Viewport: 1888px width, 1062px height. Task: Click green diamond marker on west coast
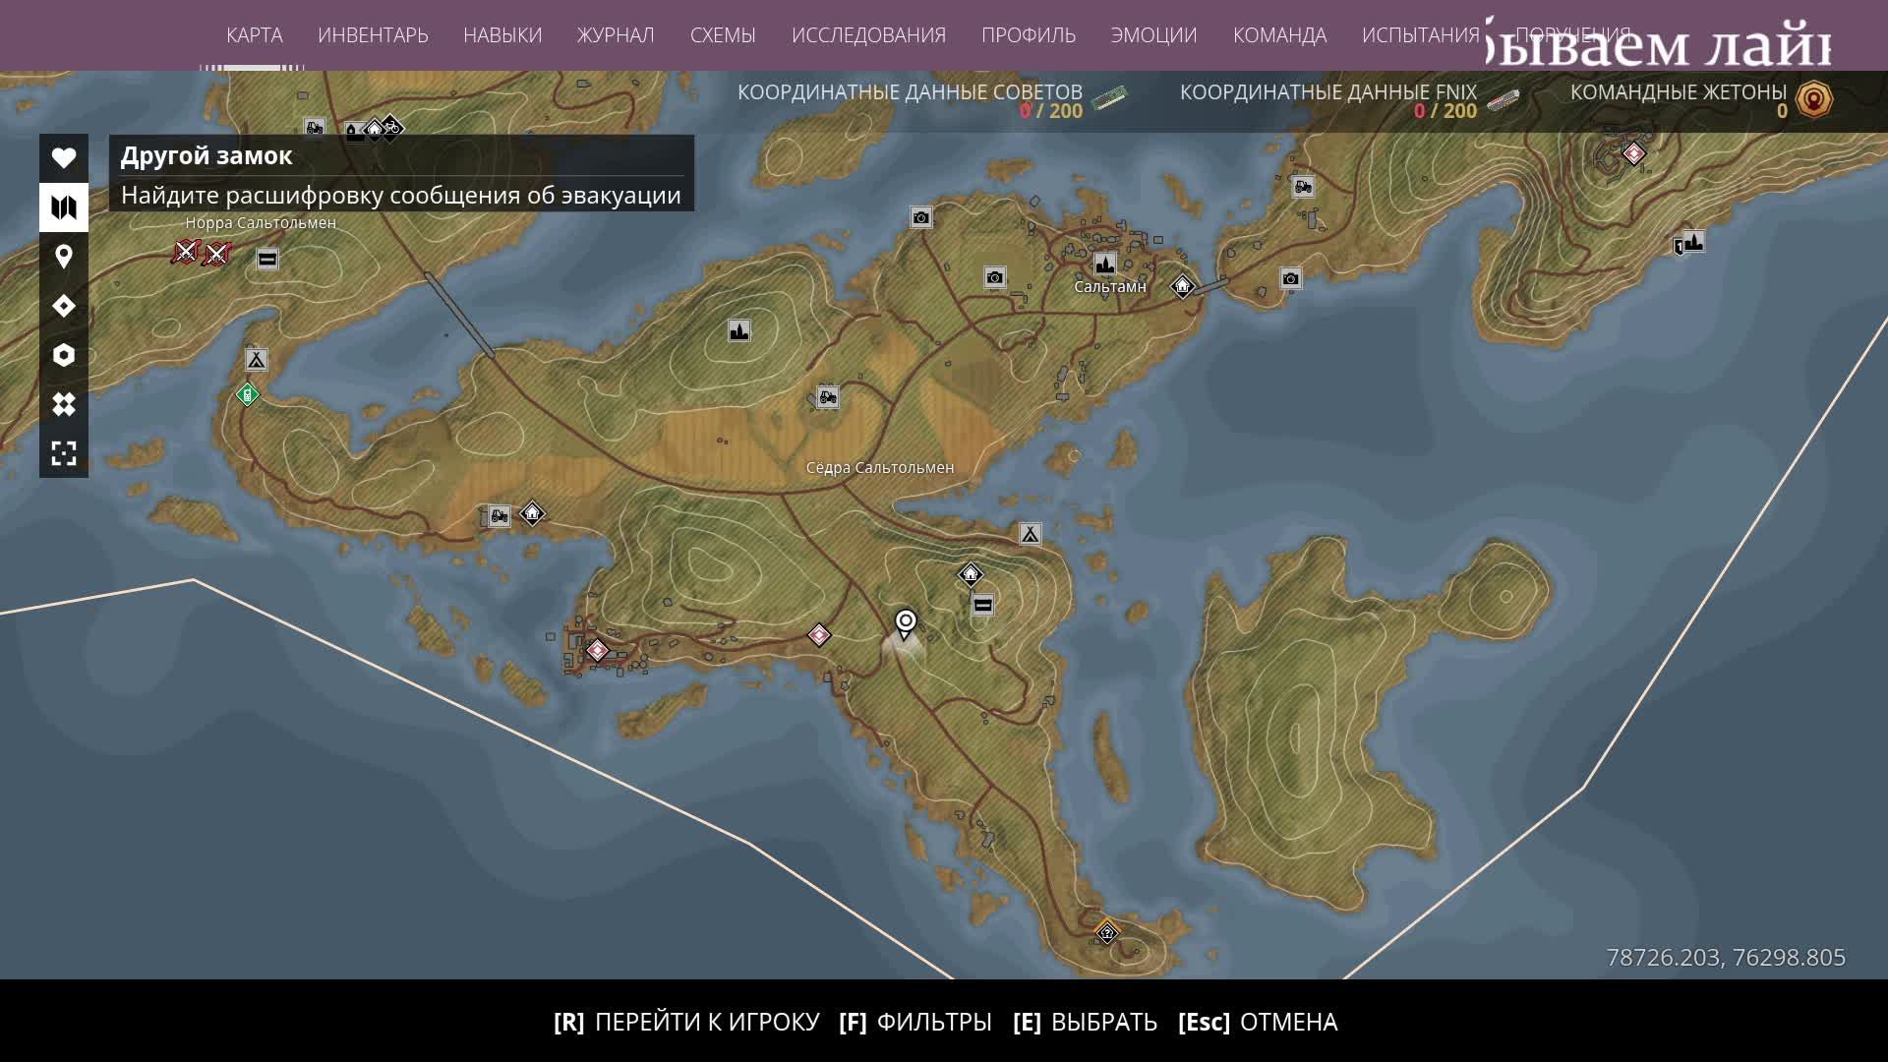coord(248,395)
